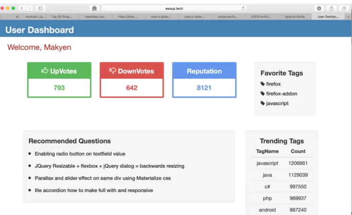This screenshot has width=352, height=215.
Task: Click the Welcome, Makyen greeting
Action: coord(39,47)
